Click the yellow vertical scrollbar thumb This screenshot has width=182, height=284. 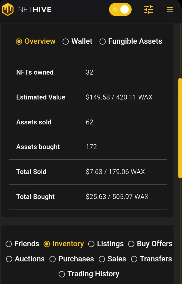180,128
